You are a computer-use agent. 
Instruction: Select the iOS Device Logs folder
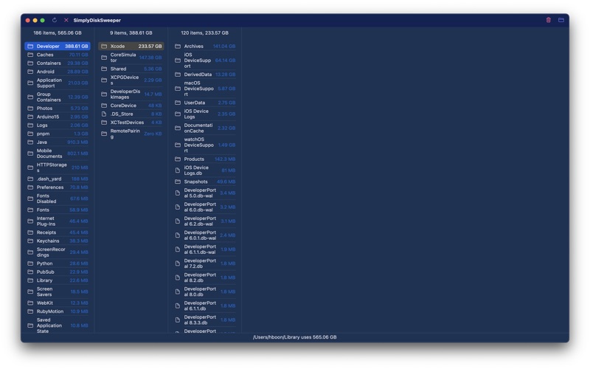pyautogui.click(x=205, y=114)
